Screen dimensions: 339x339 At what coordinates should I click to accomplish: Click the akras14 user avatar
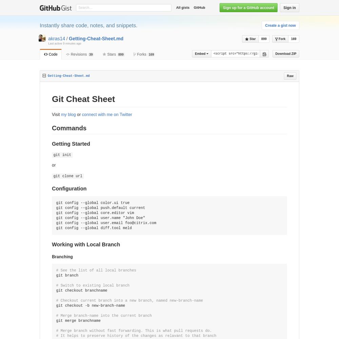42,38
